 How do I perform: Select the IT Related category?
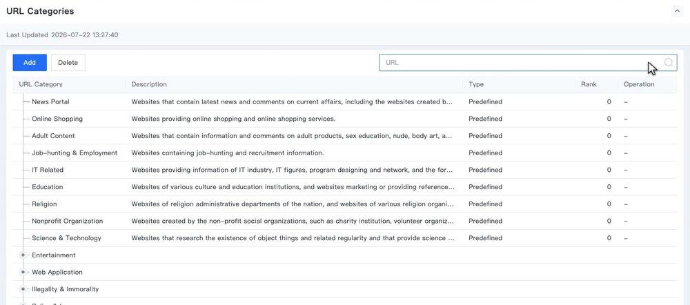48,170
